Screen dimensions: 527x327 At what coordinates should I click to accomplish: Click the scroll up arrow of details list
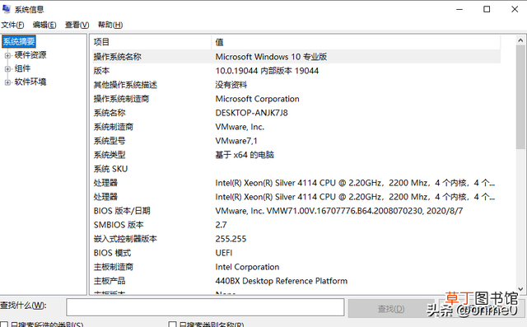pos(520,40)
